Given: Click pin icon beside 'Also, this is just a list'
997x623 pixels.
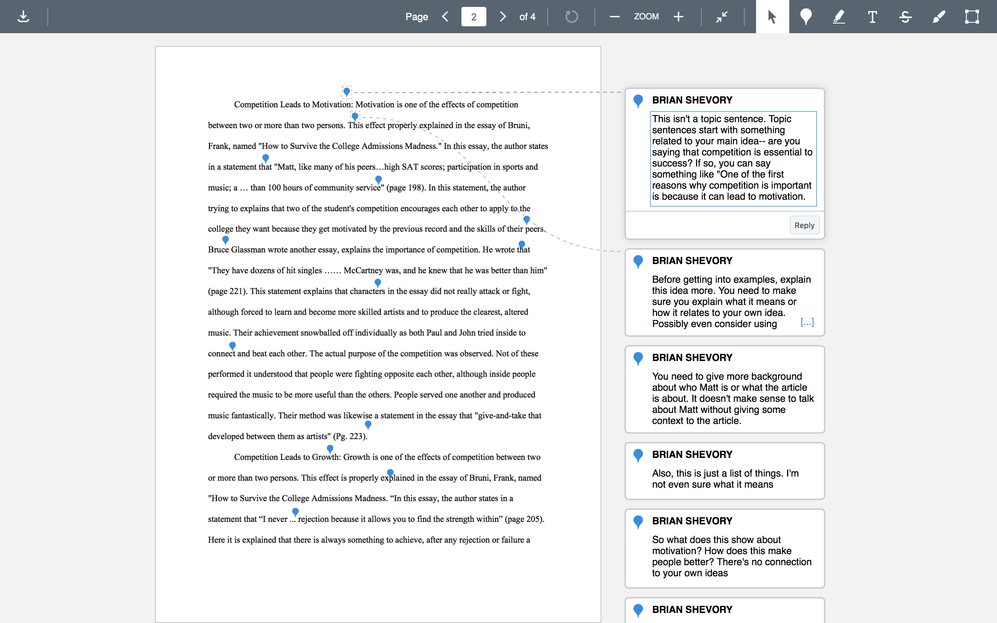Looking at the screenshot, I should pos(638,455).
